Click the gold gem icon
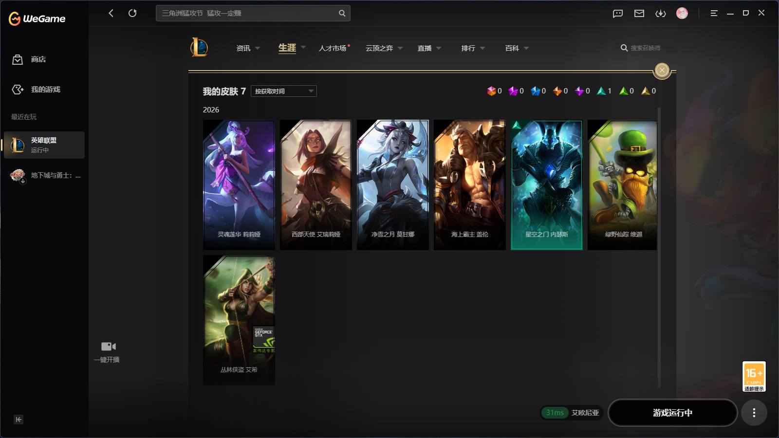Viewport: 779px width, 438px height. point(646,91)
